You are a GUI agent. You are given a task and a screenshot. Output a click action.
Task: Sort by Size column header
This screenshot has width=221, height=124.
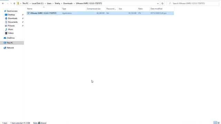click(120, 9)
